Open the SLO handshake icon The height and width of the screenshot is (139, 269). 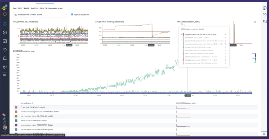click(5, 67)
